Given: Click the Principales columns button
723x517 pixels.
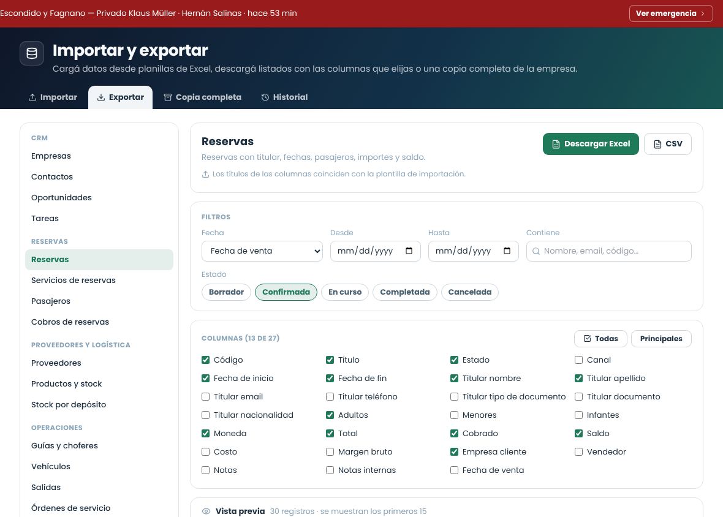Looking at the screenshot, I should point(661,339).
